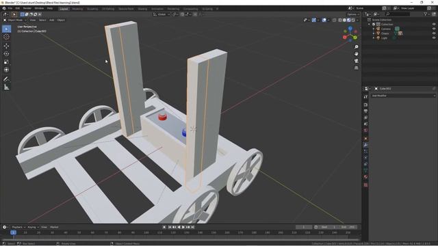Open the Tool properties tab
This screenshot has height=246, width=438.
(x=365, y=97)
